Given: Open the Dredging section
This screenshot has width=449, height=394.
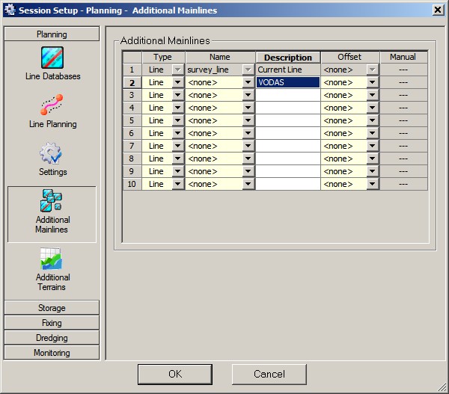Looking at the screenshot, I should (52, 338).
